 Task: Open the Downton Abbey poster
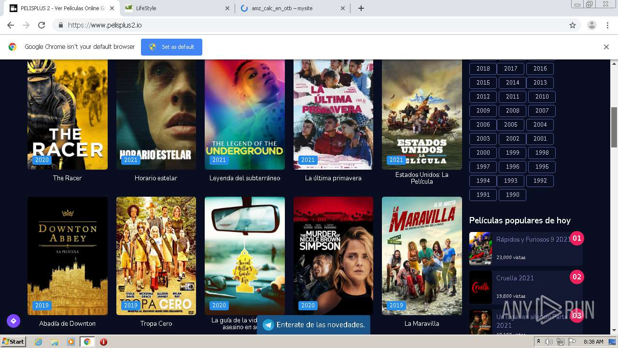[68, 256]
